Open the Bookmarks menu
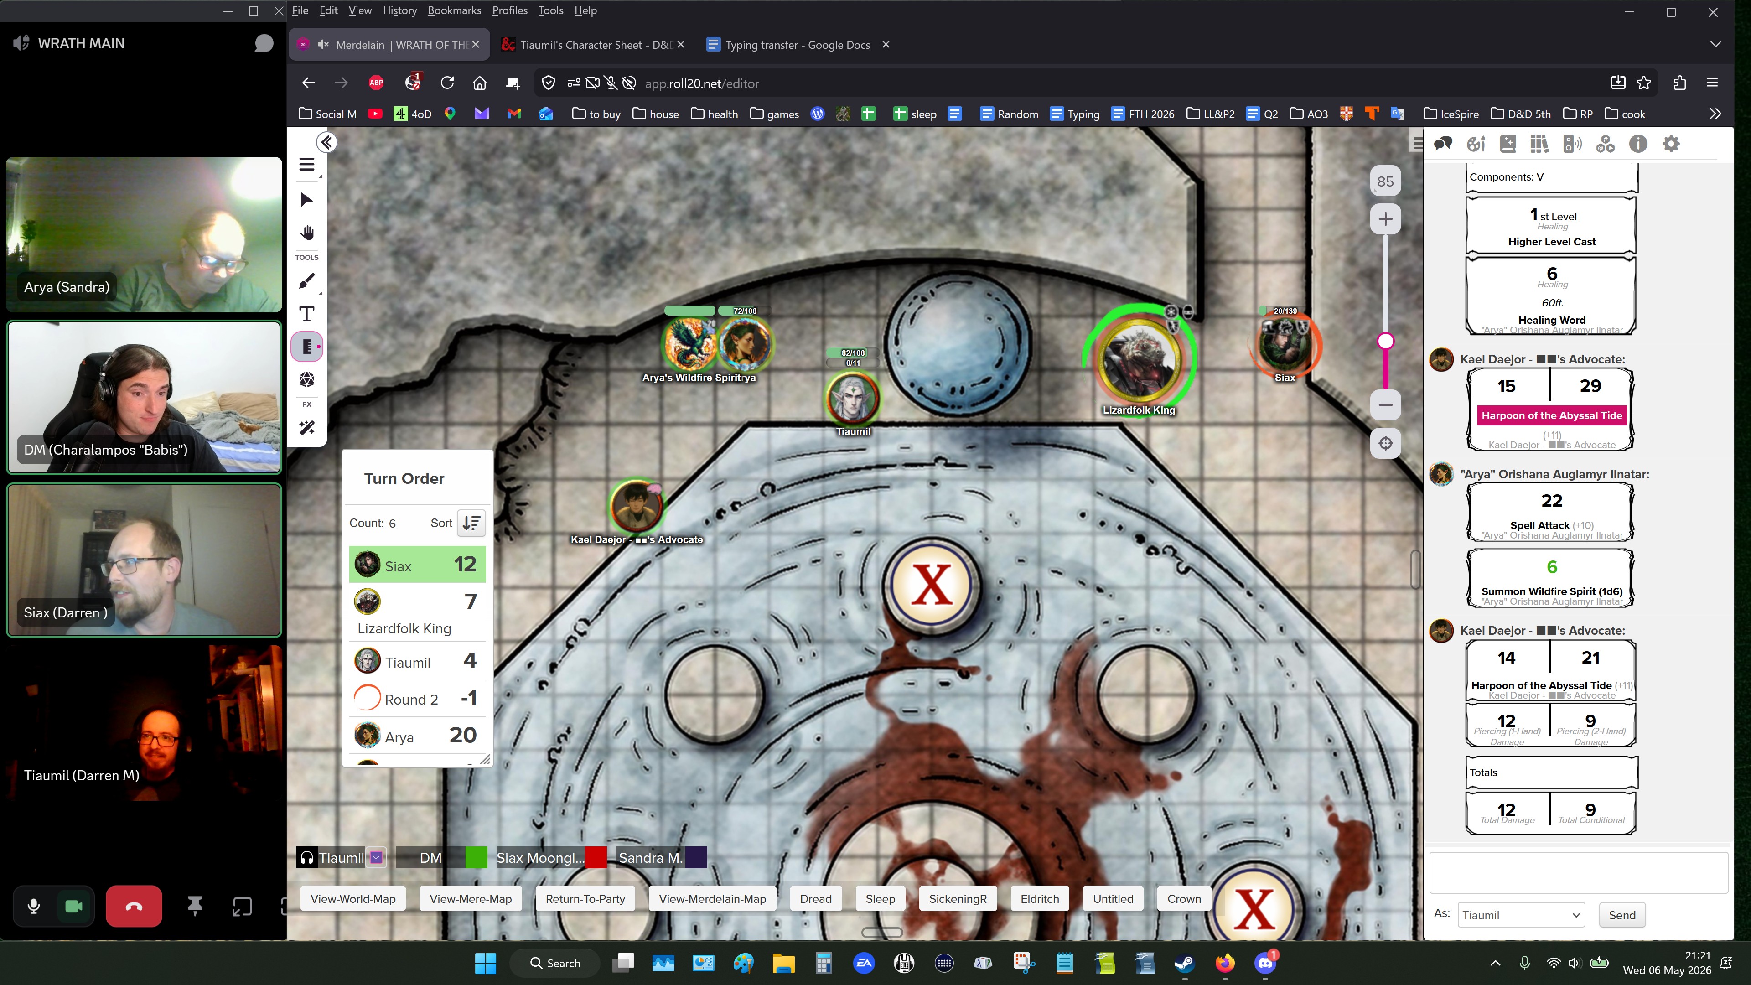The width and height of the screenshot is (1751, 985). pyautogui.click(x=455, y=10)
